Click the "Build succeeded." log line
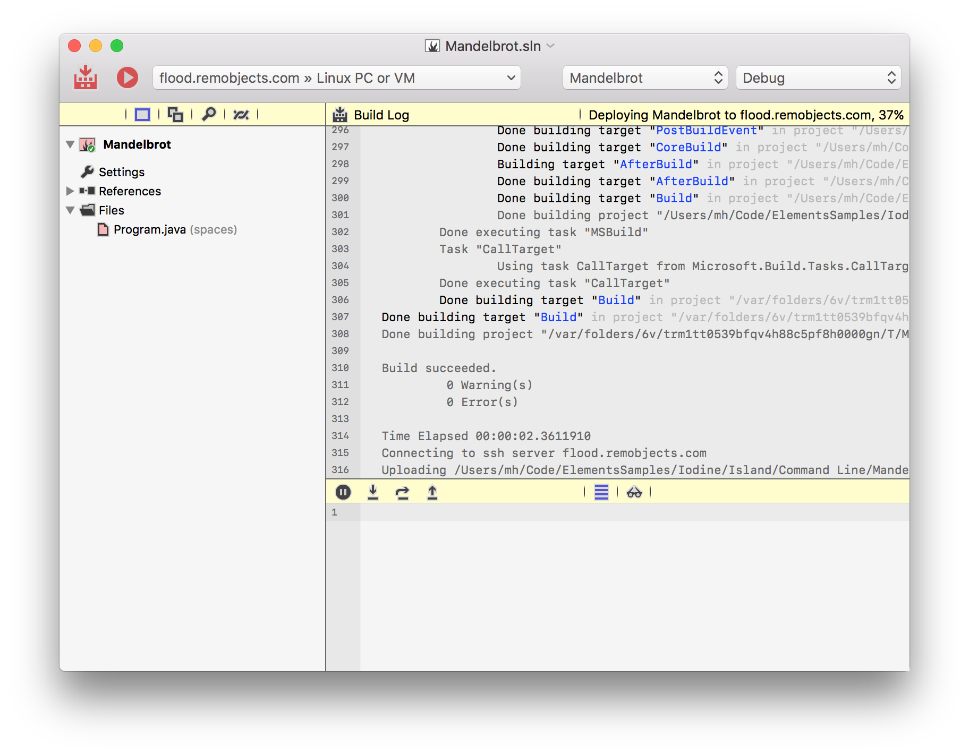Image resolution: width=969 pixels, height=756 pixels. pos(439,368)
